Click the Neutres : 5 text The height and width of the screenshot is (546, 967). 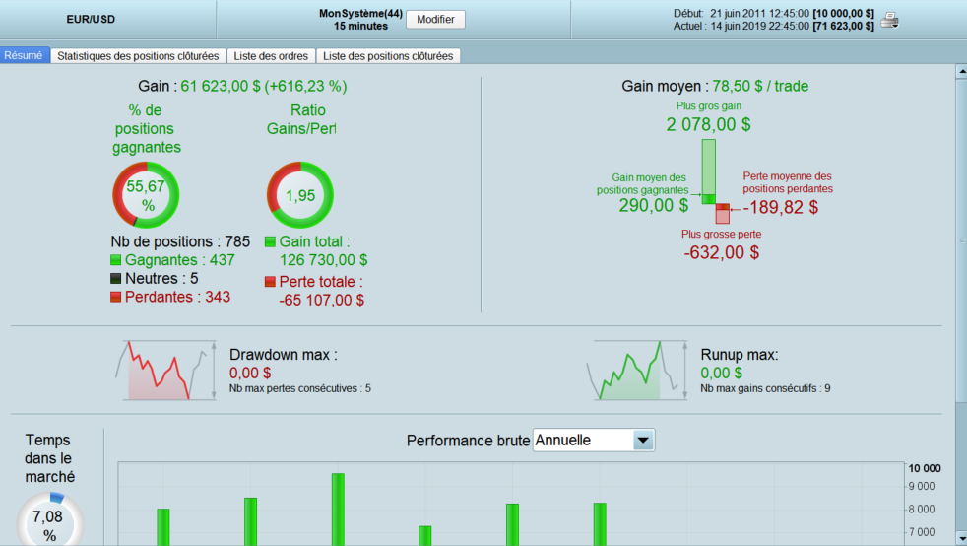pyautogui.click(x=161, y=279)
